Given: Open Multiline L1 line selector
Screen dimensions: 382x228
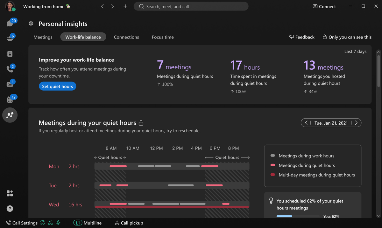Looking at the screenshot, I should 88,223.
